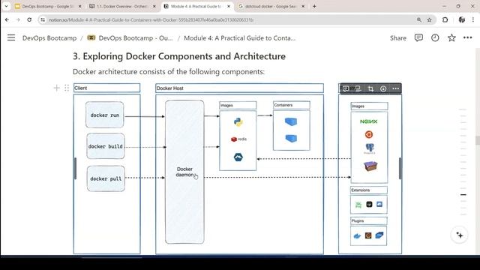Image resolution: width=480 pixels, height=270 pixels.
Task: Open browser extensions puzzle icon
Action: pyautogui.click(x=445, y=19)
